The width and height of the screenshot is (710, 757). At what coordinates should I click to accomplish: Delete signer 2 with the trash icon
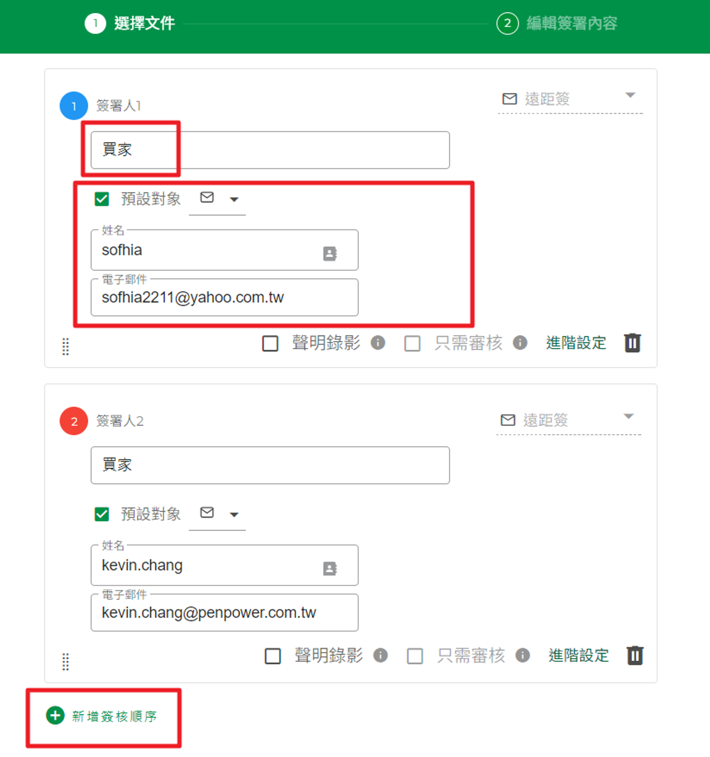click(635, 655)
